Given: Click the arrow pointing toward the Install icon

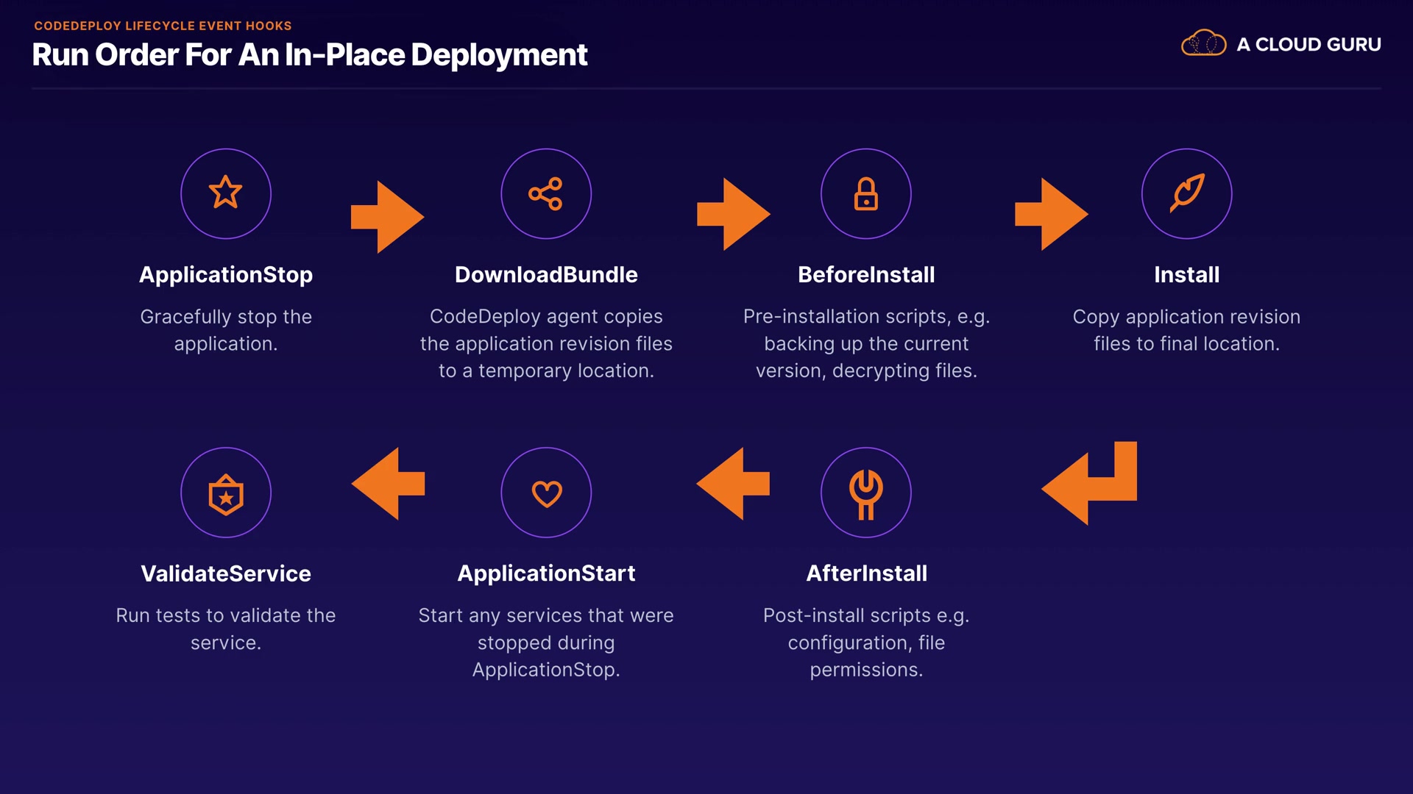Looking at the screenshot, I should point(1052,214).
